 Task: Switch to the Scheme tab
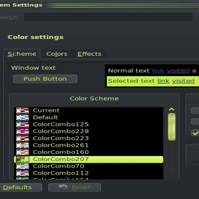22,54
